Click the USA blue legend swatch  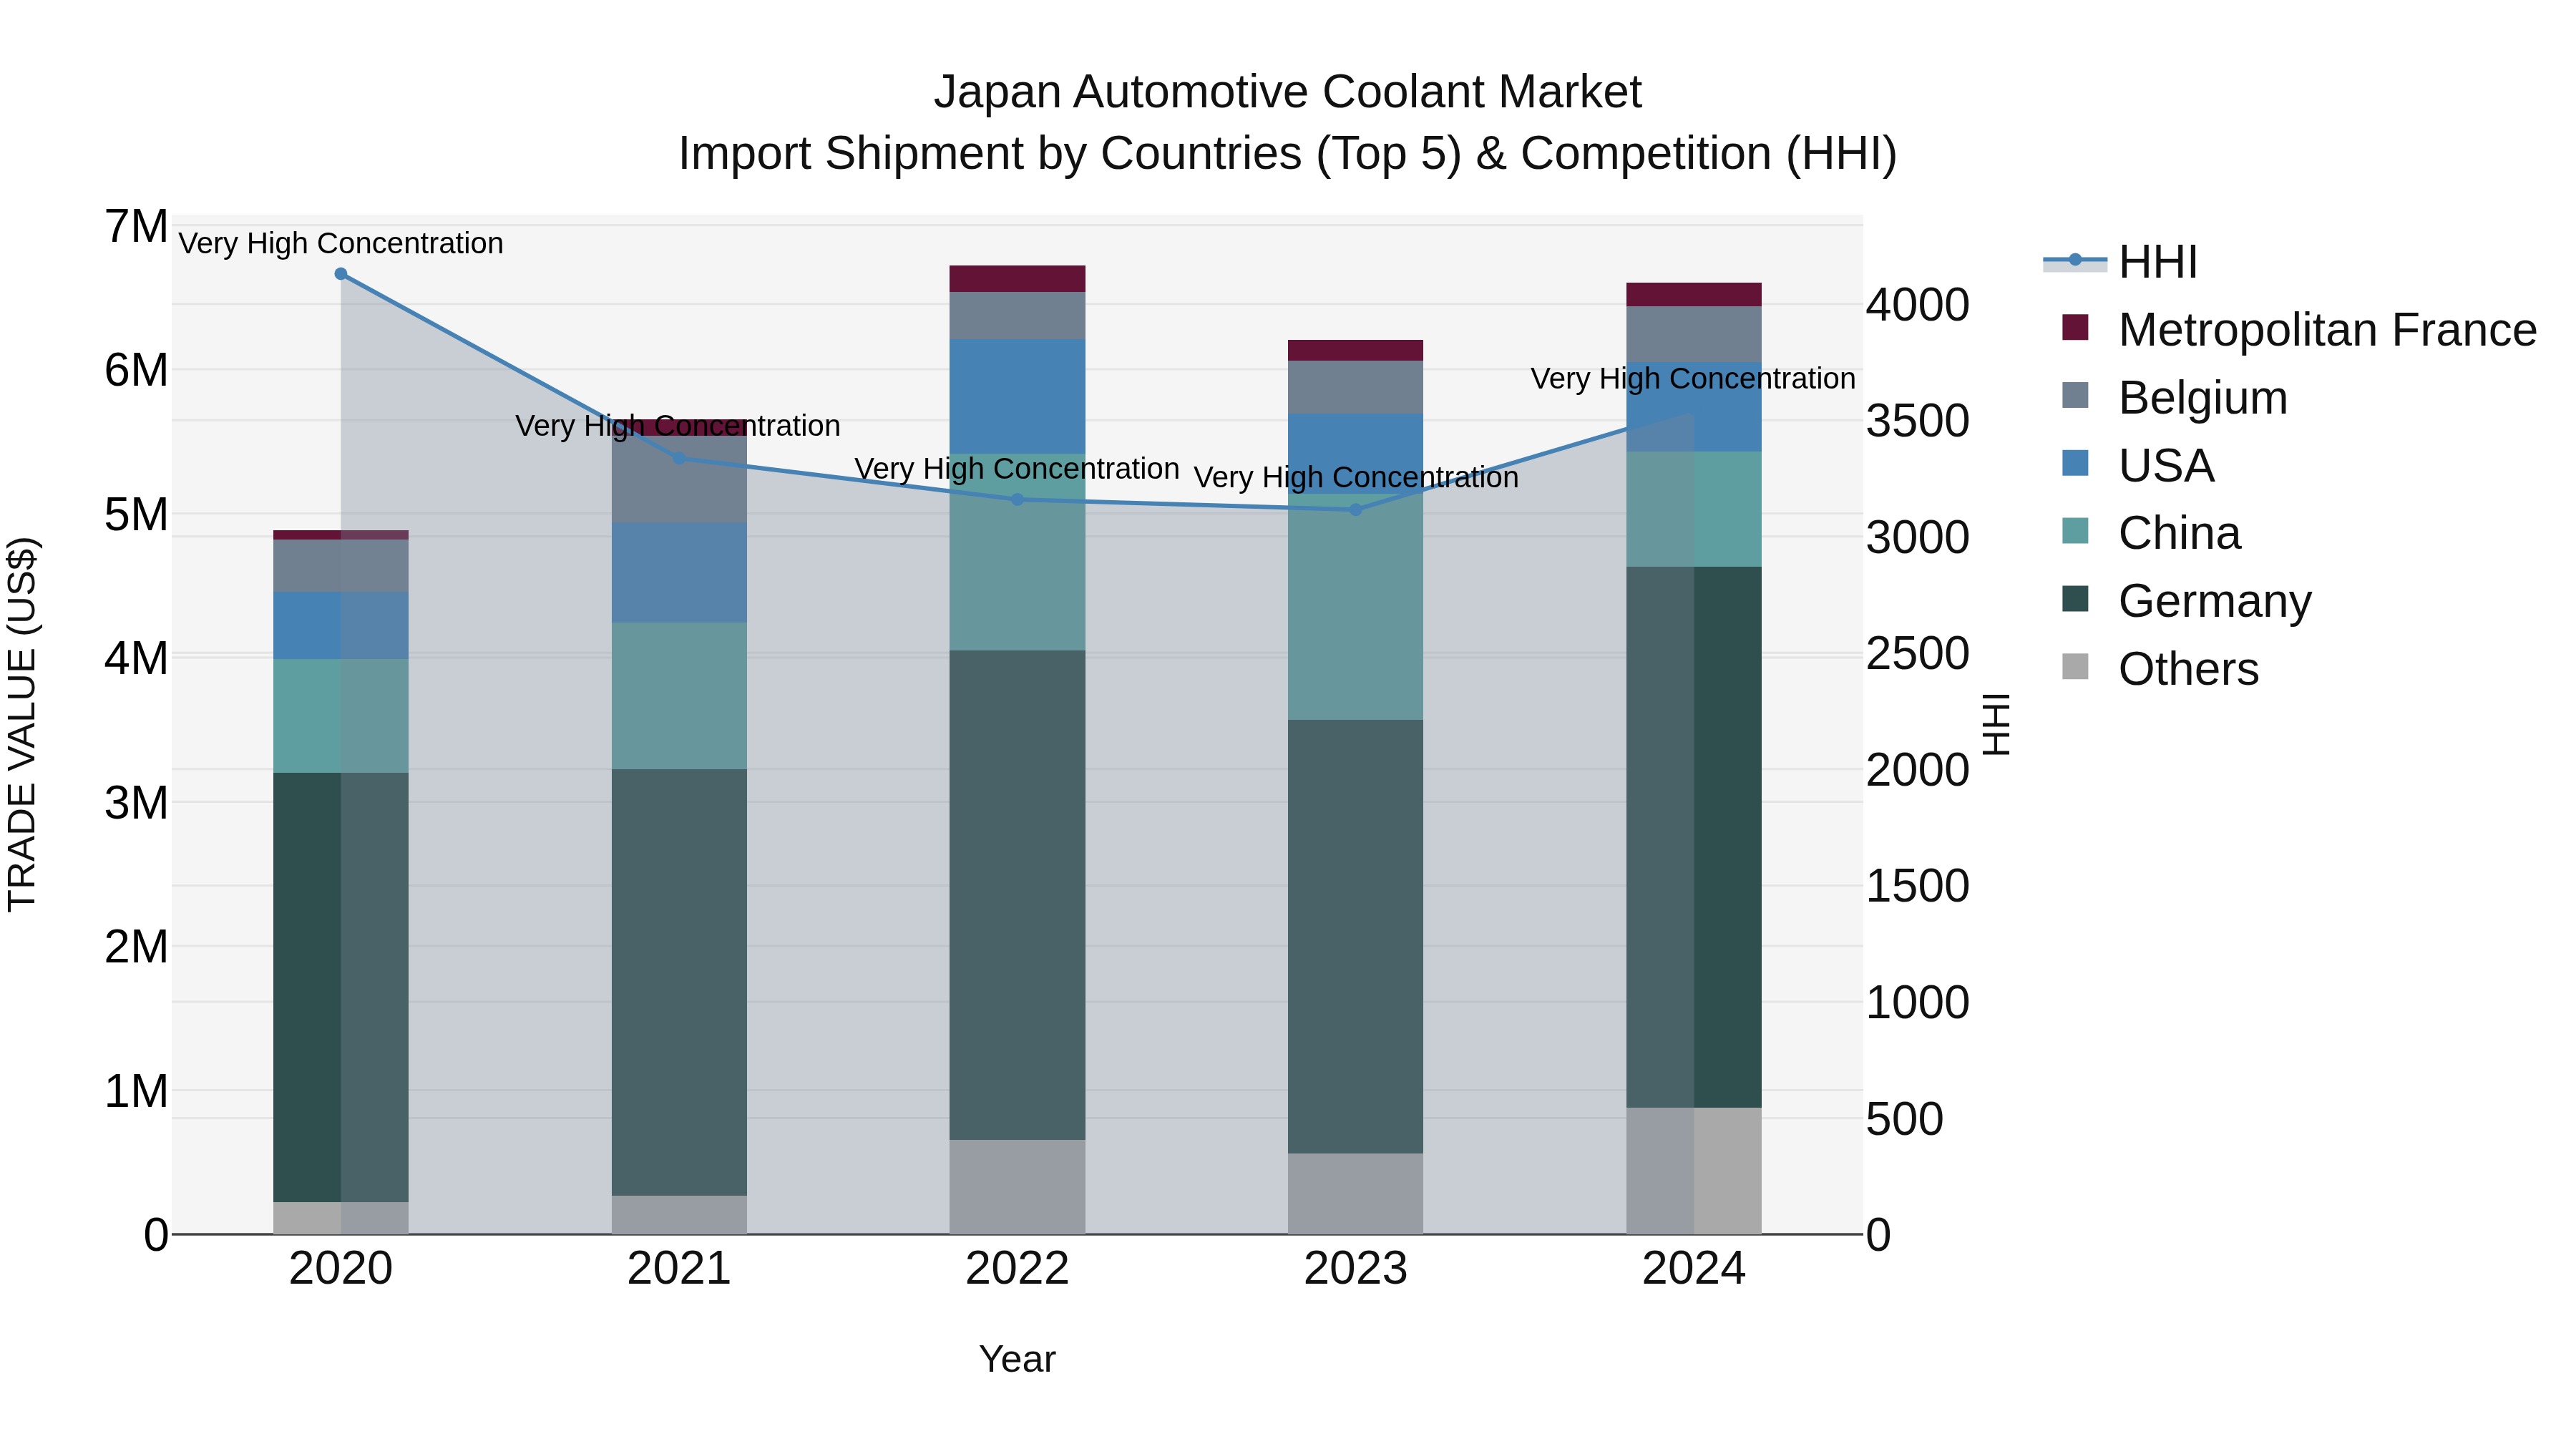point(2076,463)
